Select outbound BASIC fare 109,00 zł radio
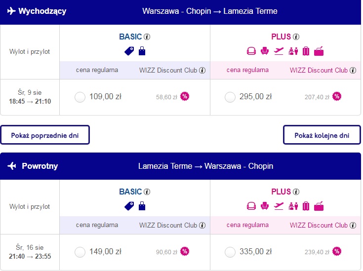The width and height of the screenshot is (363, 271). point(80,97)
